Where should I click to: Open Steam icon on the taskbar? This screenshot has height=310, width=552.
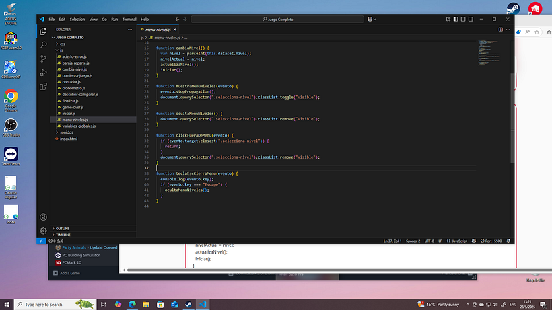coord(188,305)
